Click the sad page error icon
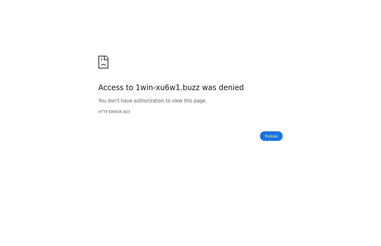The height and width of the screenshot is (246, 381). pyautogui.click(x=103, y=62)
